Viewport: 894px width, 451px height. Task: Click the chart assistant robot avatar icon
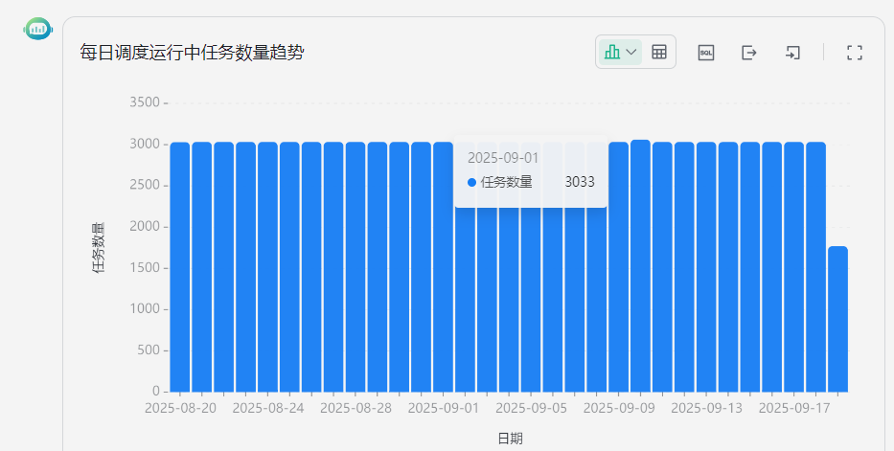38,29
